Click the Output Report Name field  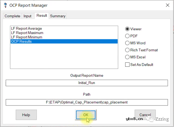tap(86, 83)
